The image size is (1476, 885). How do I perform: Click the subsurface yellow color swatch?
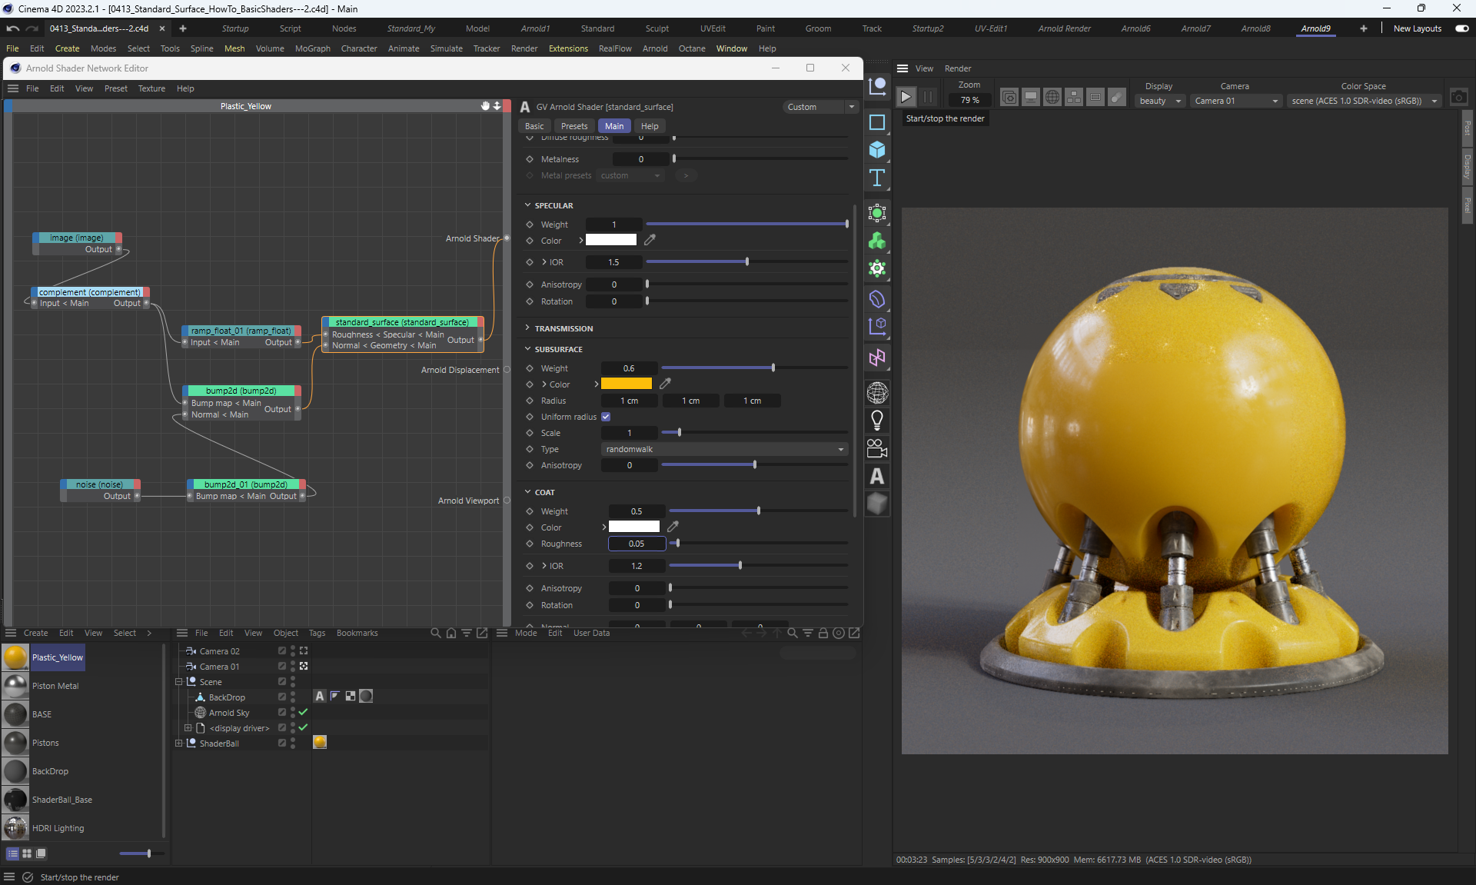[626, 384]
